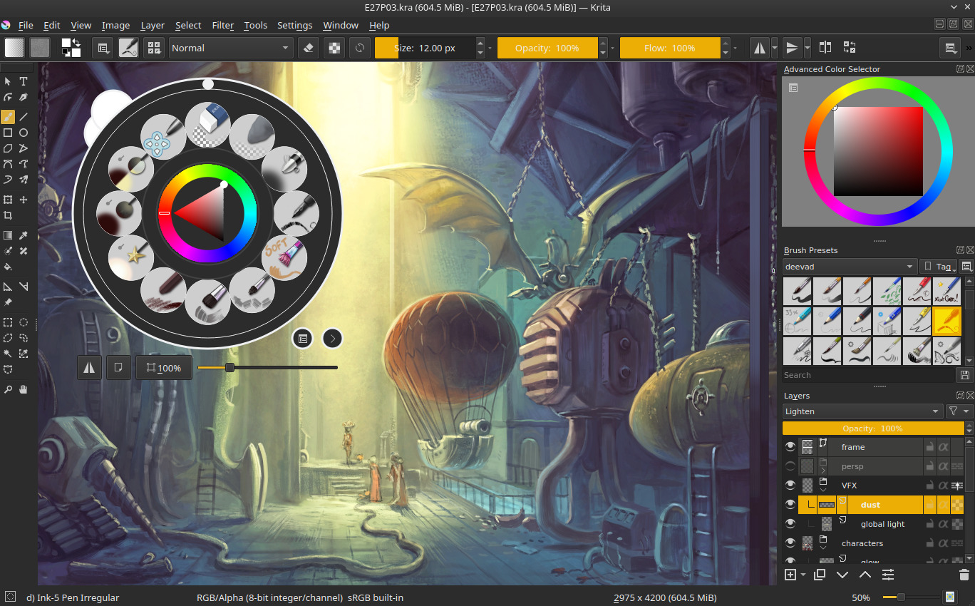Select the Color Picker eyedropper tool
The width and height of the screenshot is (975, 606).
(24, 235)
